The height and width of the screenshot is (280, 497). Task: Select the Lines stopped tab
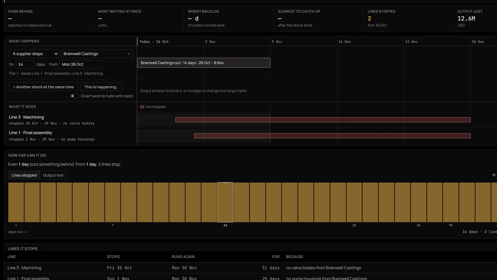24,175
